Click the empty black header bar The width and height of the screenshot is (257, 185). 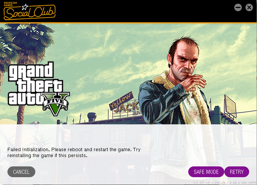pyautogui.click(x=144, y=11)
